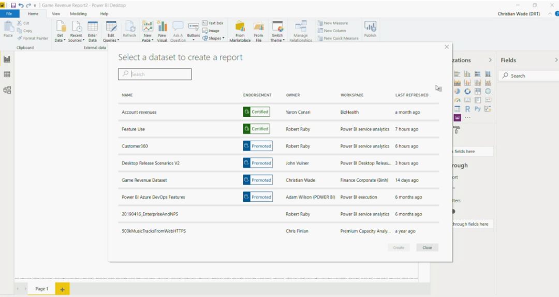Viewport: 559px width, 297px height.
Task: Open the New Page dropdown
Action: click(147, 32)
